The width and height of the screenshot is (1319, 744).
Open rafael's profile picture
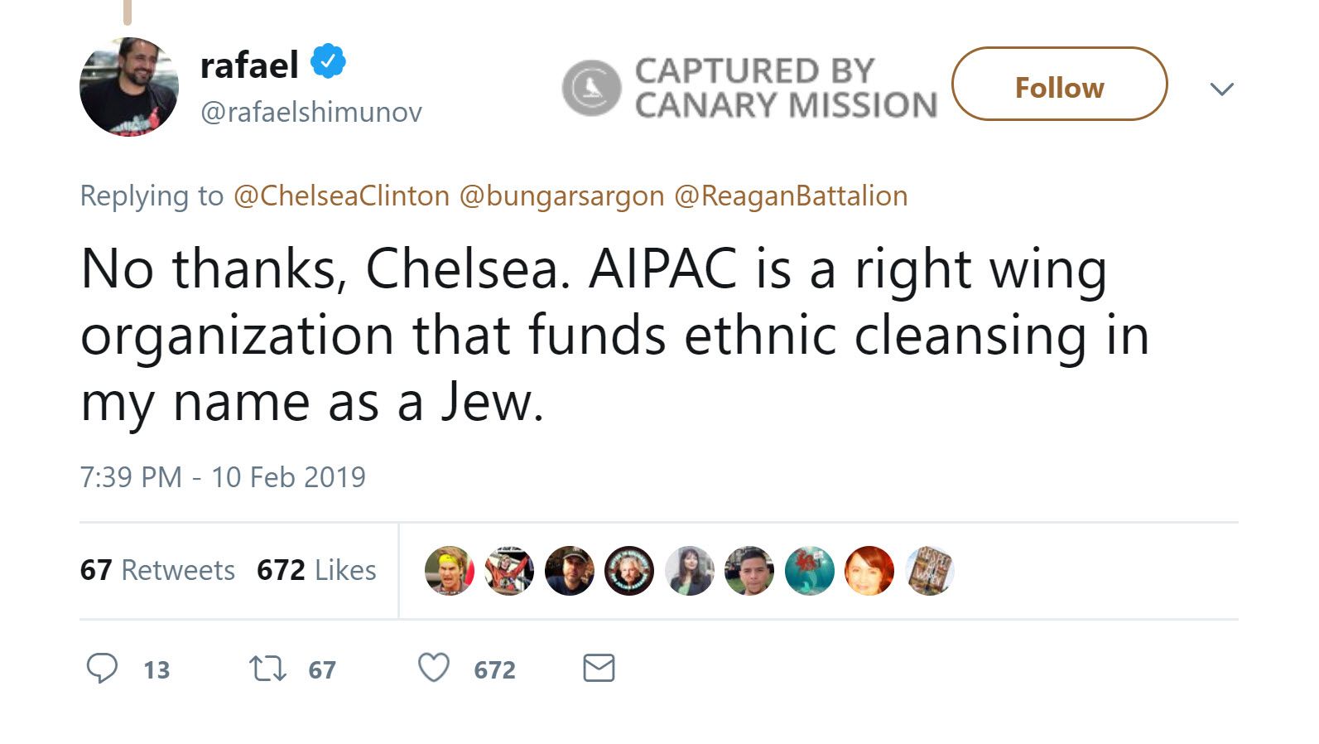click(x=129, y=87)
